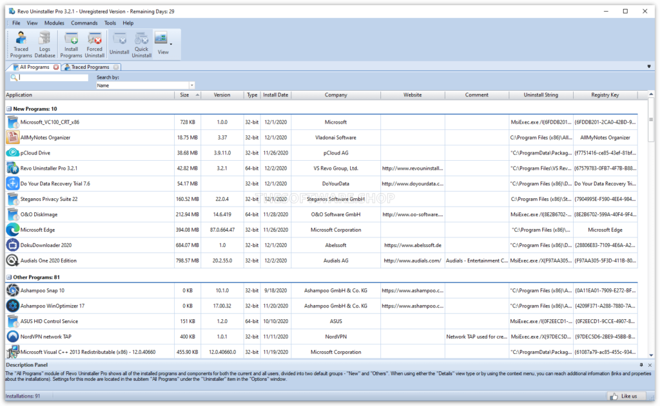The width and height of the screenshot is (660, 406).
Task: Click the vertical scrollbar up arrow
Action: tap(651, 94)
